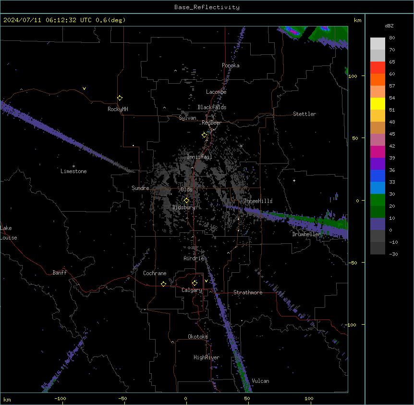Image resolution: width=414 pixels, height=405 pixels.
Task: Pick the red 65-60 dBZ legend swatch
Action: coord(377,68)
